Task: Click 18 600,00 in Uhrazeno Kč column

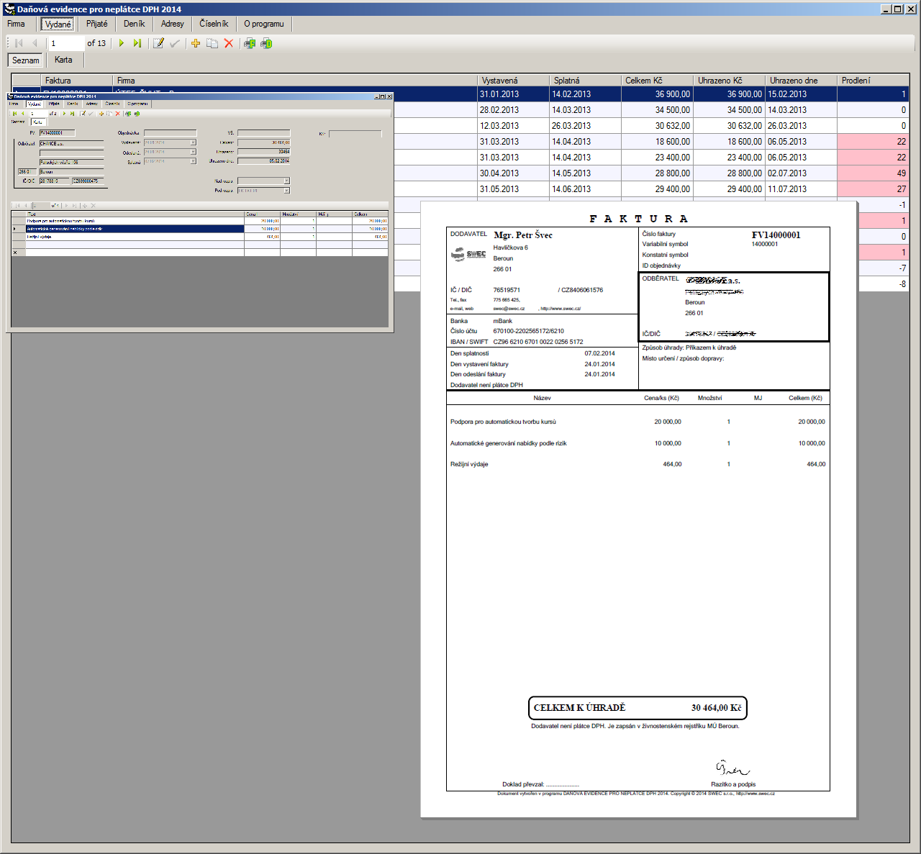Action: (730, 142)
